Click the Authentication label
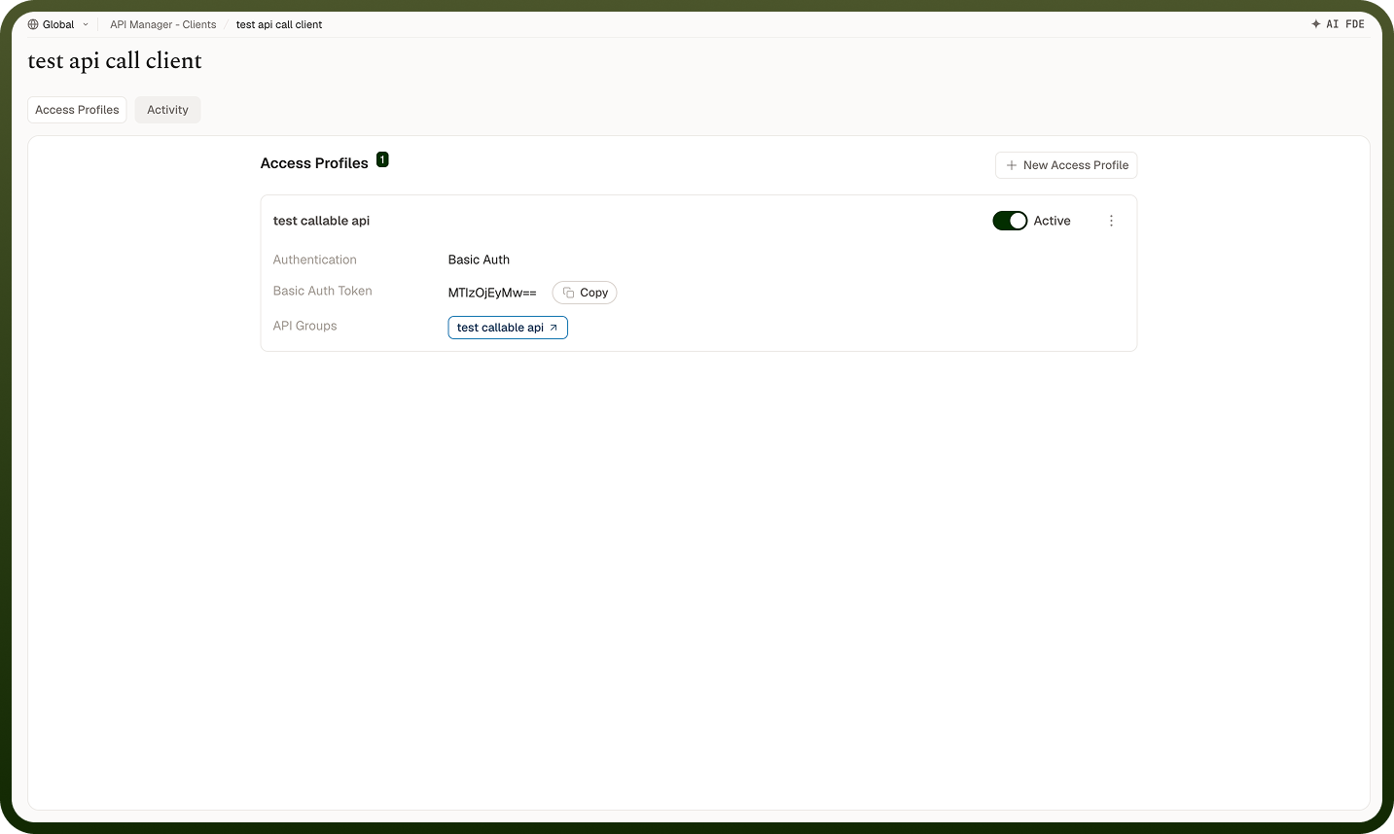The image size is (1394, 834). [x=314, y=260]
